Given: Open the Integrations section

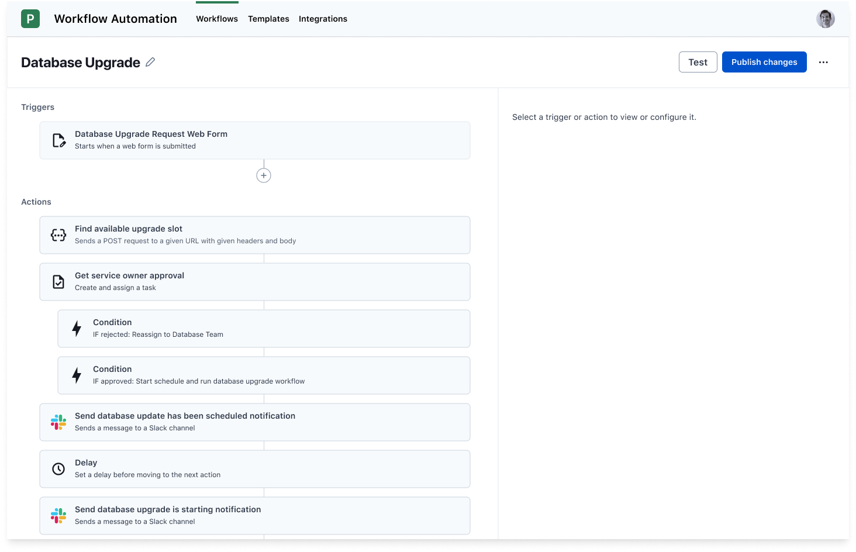Looking at the screenshot, I should pyautogui.click(x=323, y=19).
